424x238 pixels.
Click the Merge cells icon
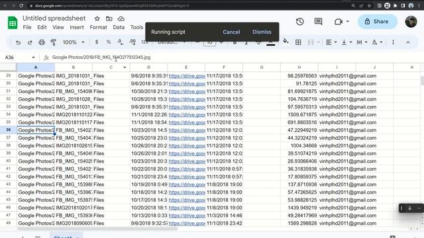point(311,42)
